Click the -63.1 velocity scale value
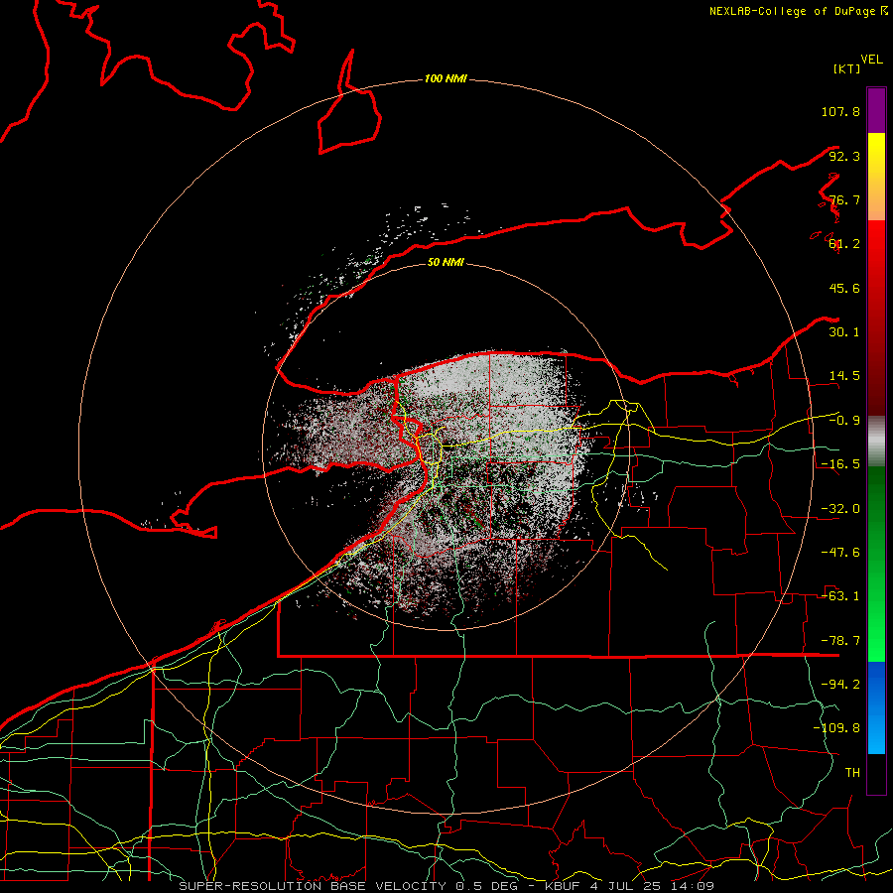The height and width of the screenshot is (893, 893). tap(840, 596)
